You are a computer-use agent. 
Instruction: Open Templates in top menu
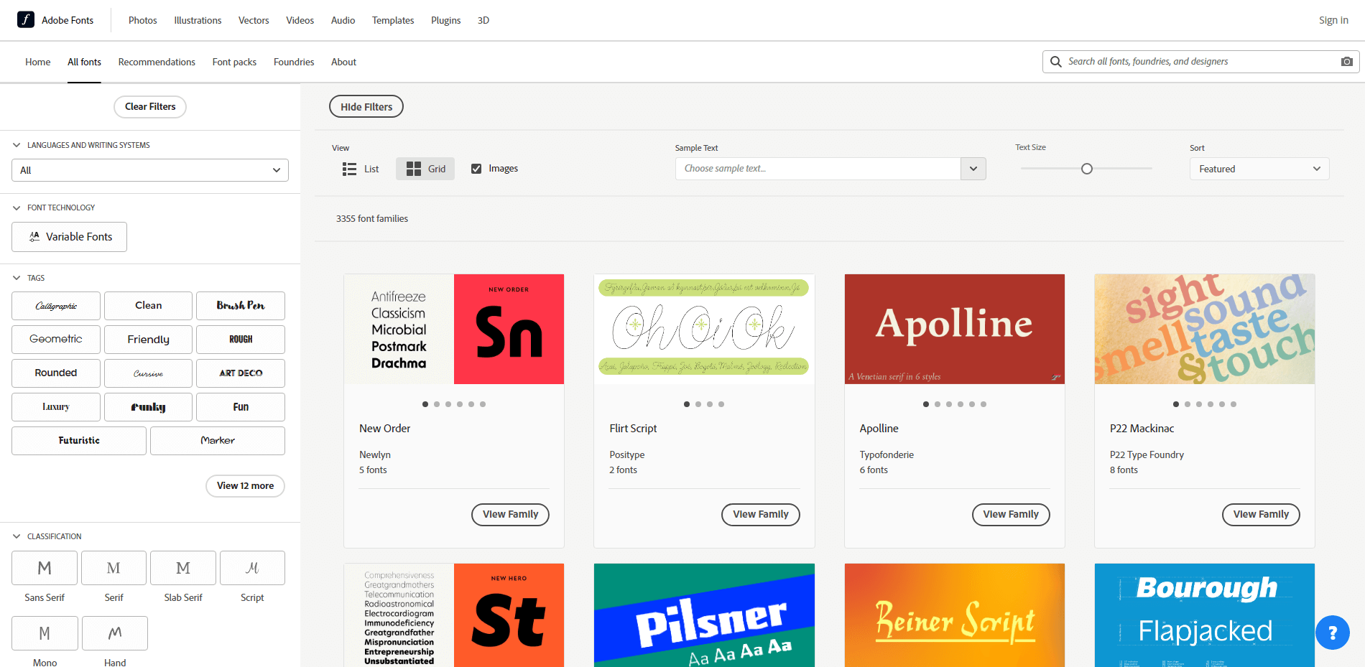(x=393, y=20)
